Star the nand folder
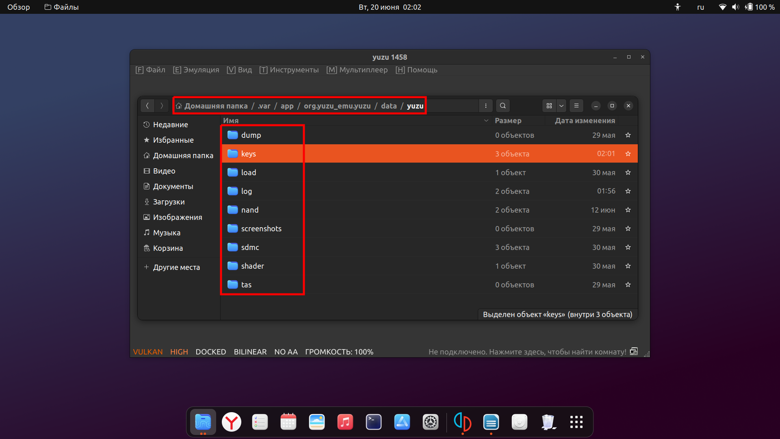The height and width of the screenshot is (439, 780). (628, 210)
